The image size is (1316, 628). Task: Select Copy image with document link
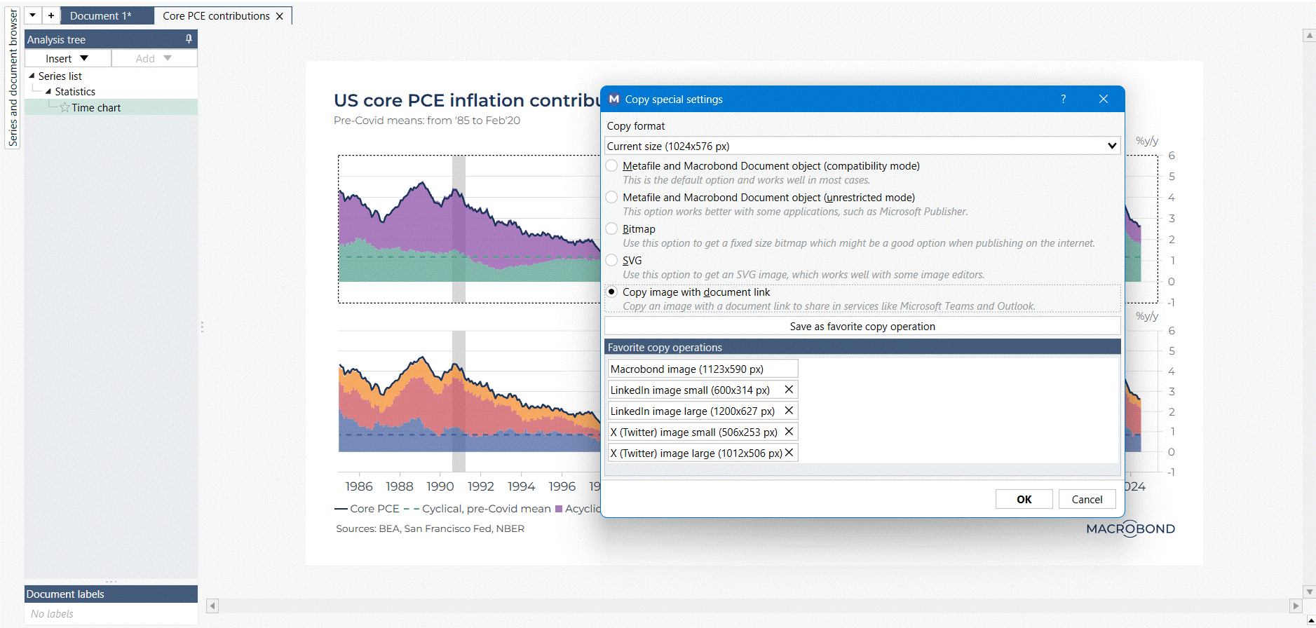(x=612, y=292)
